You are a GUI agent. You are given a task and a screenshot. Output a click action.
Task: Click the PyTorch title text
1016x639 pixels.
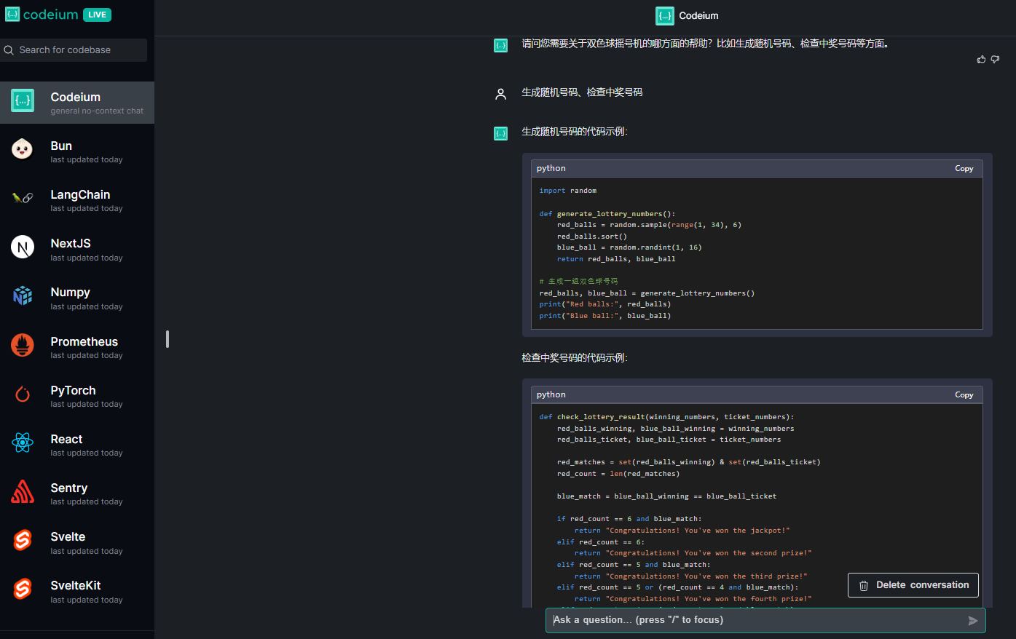(73, 390)
